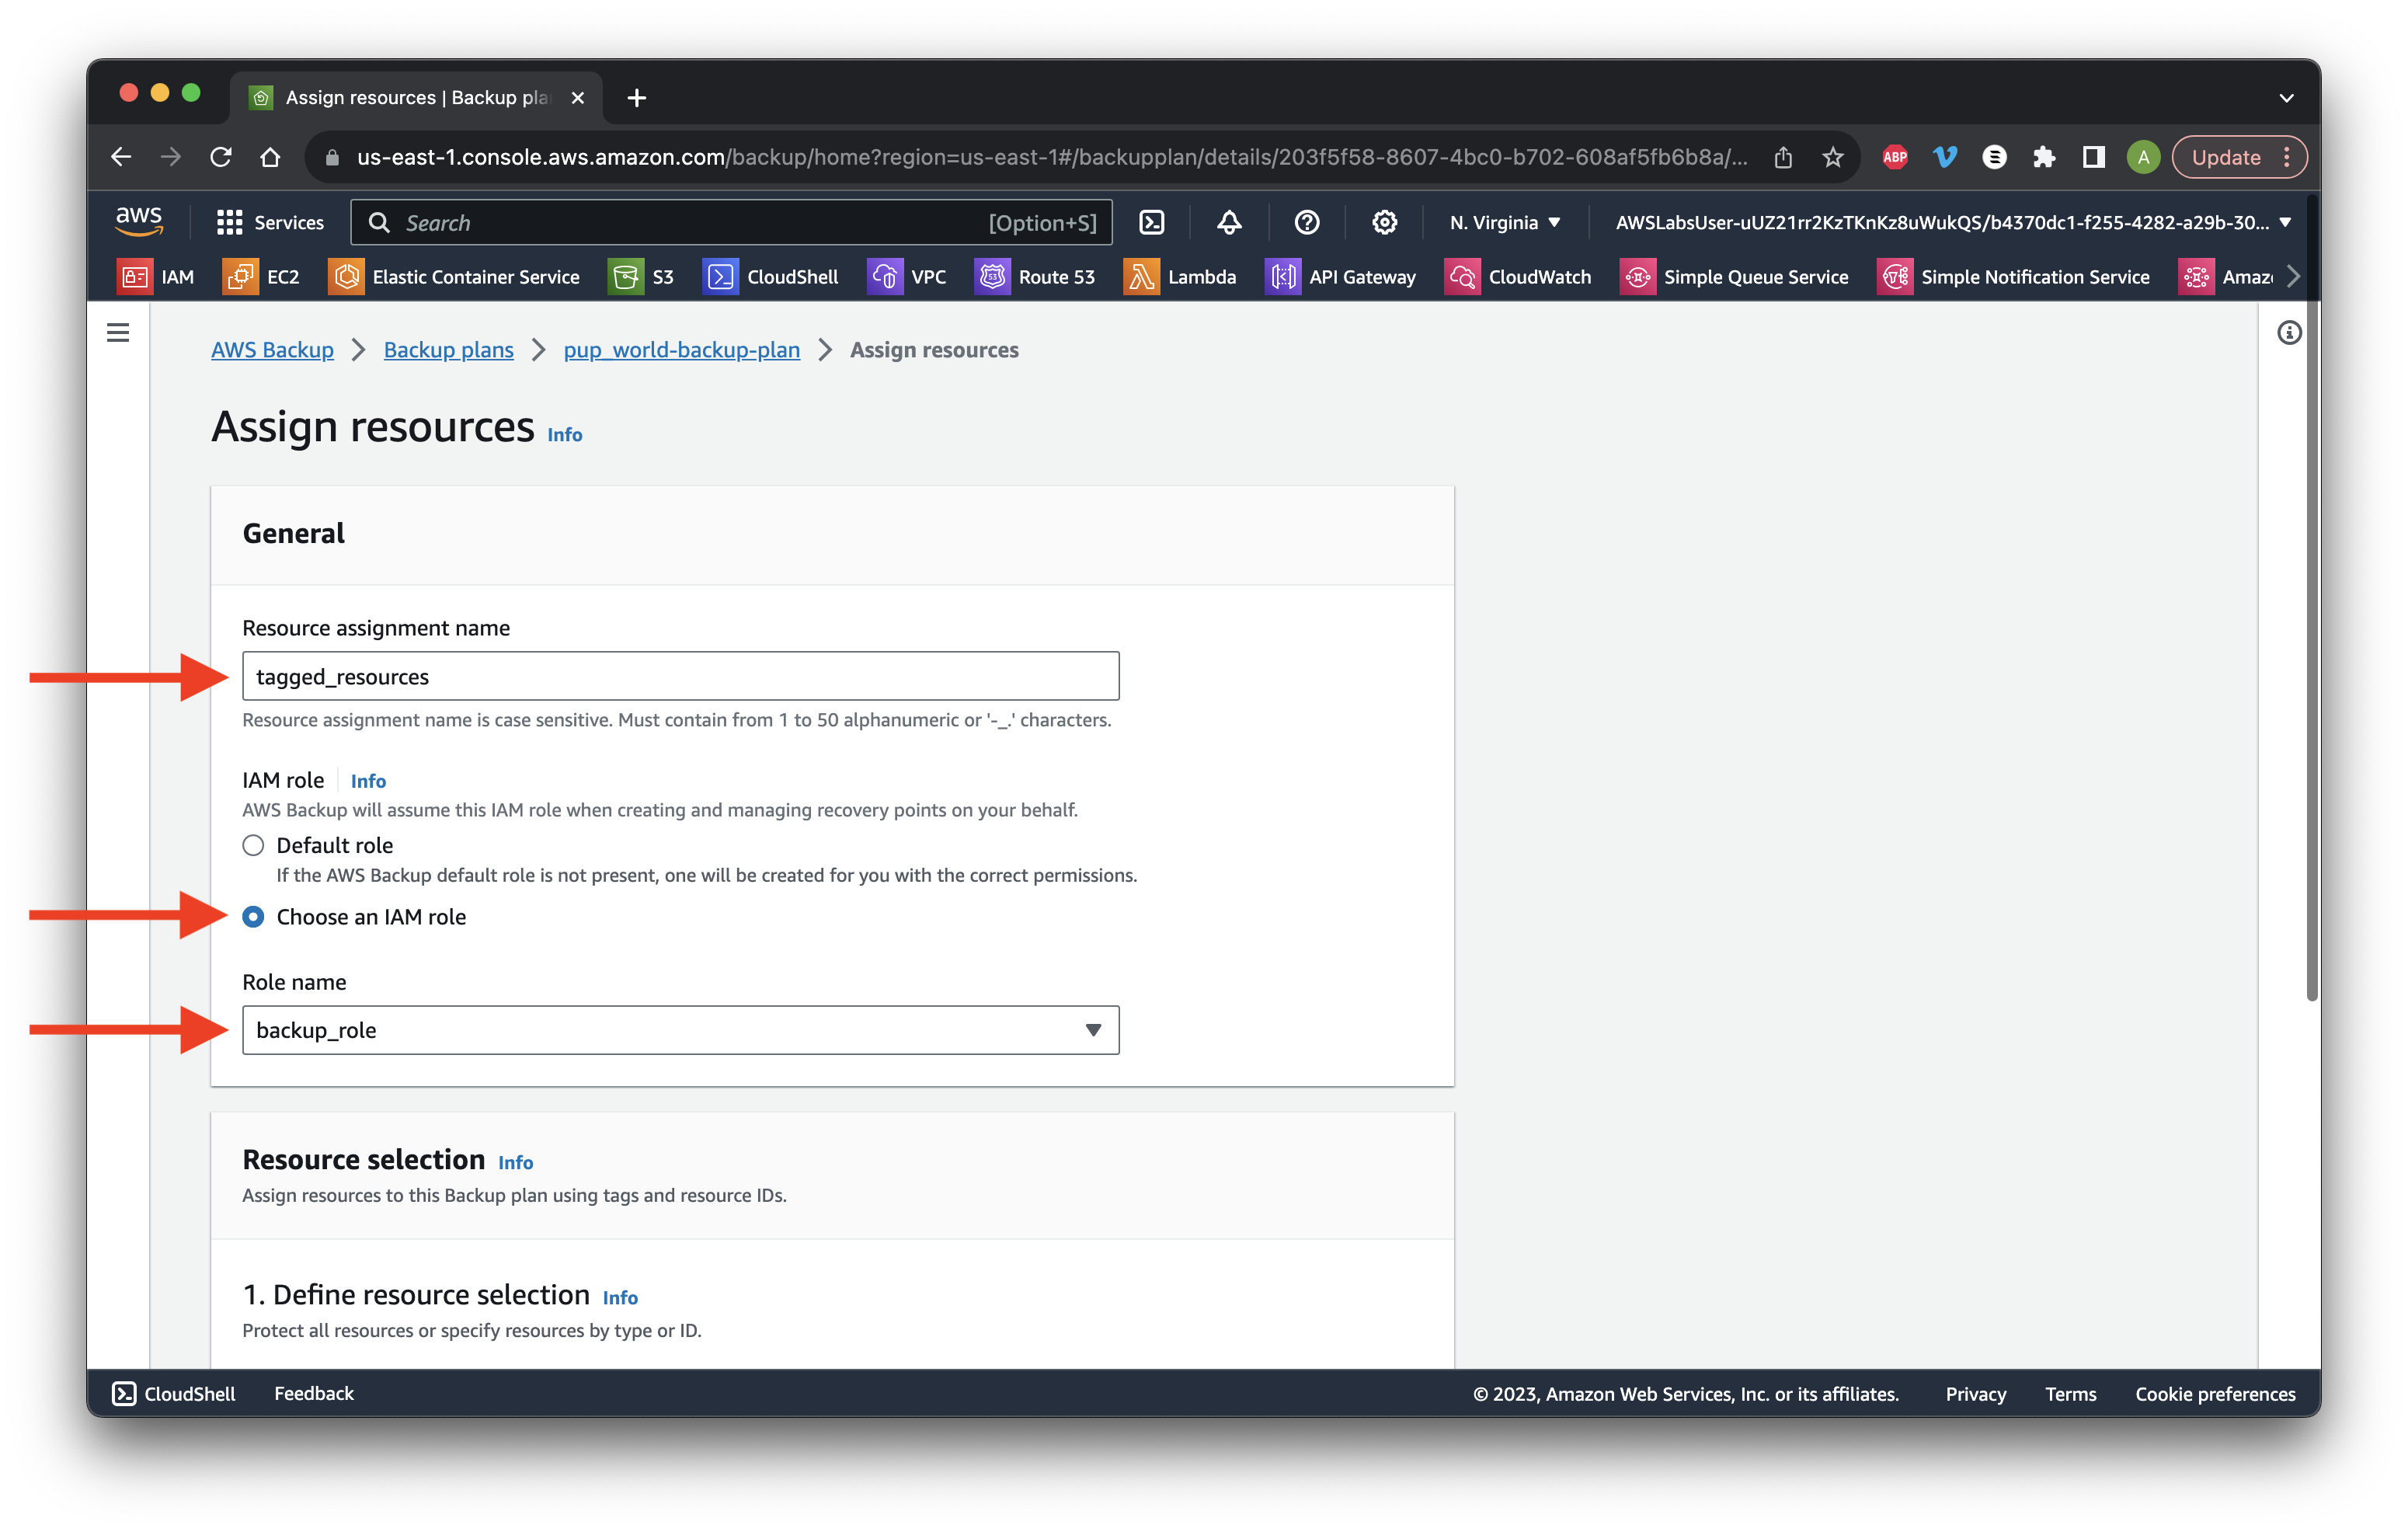Close the Assign resources browser tab
The width and height of the screenshot is (2408, 1532).
(x=577, y=97)
